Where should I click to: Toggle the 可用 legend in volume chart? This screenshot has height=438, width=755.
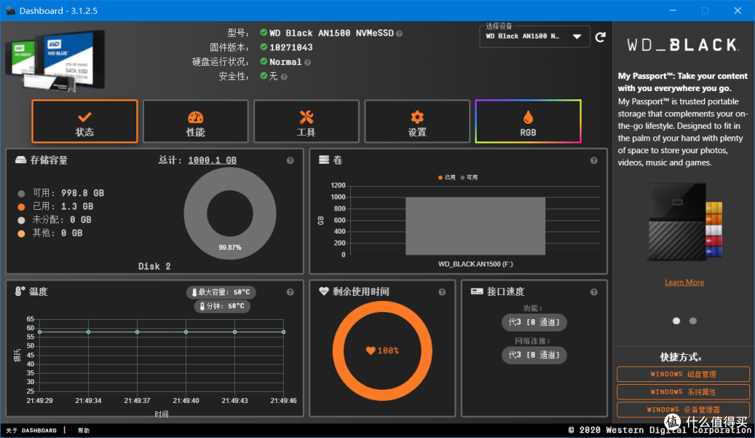pyautogui.click(x=469, y=177)
